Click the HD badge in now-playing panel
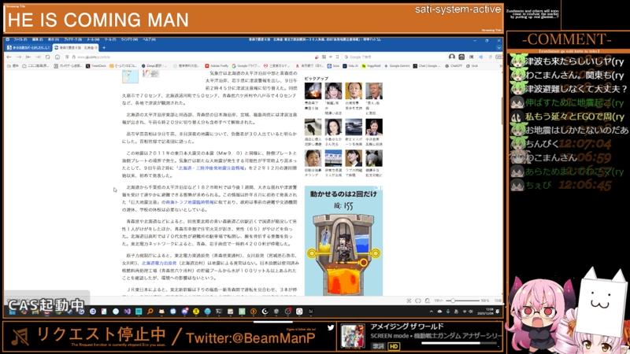The height and width of the screenshot is (354, 630). coord(394,346)
